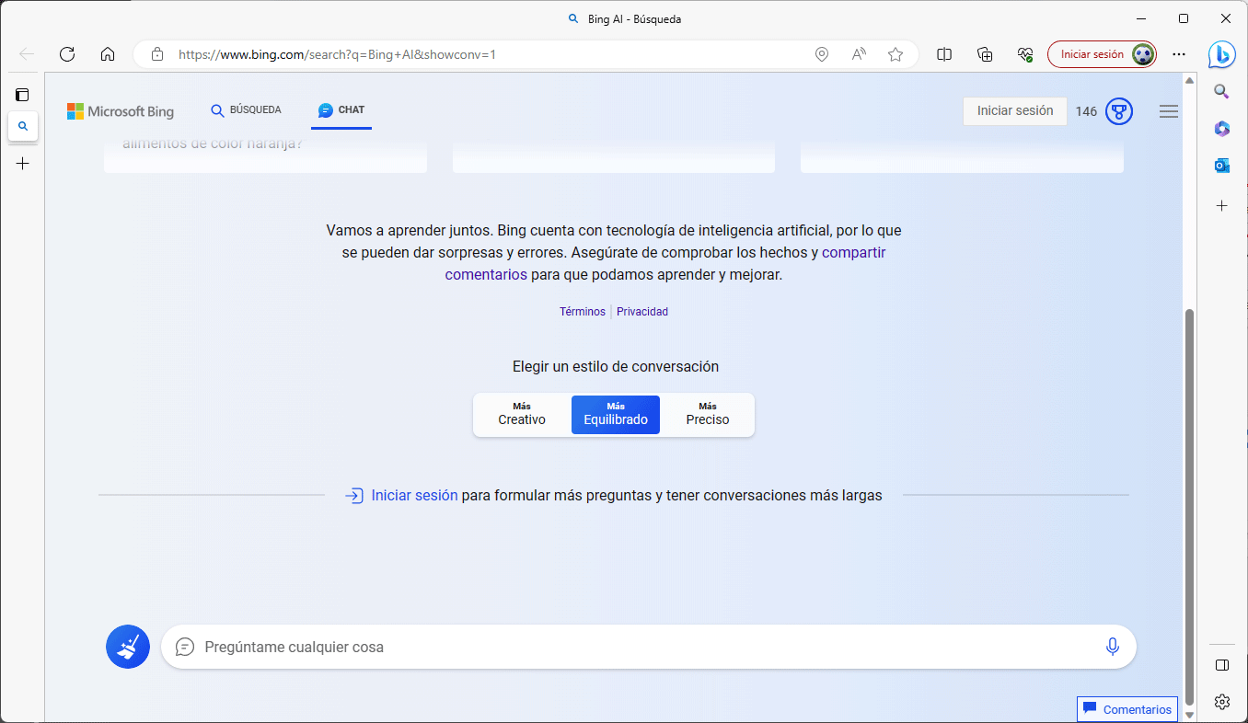1248x723 pixels.
Task: Focus the Pregúntame cualquier cosa input box
Action: (x=649, y=647)
